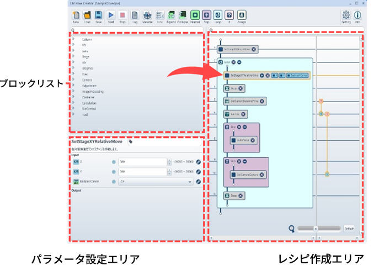Click the Default zoom button
390x276 pixels.
coord(349,228)
